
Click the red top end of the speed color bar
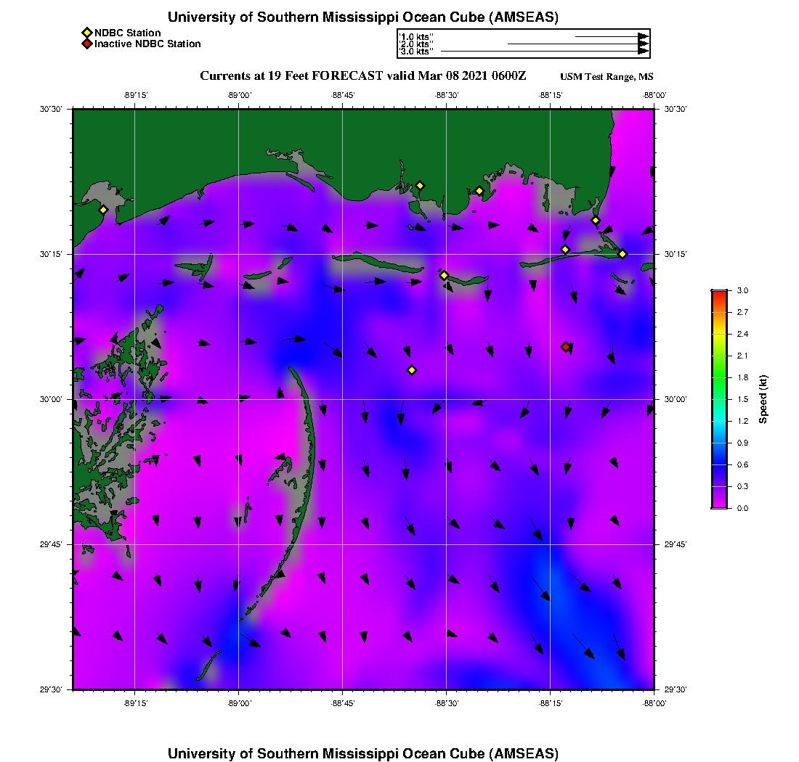[x=718, y=294]
